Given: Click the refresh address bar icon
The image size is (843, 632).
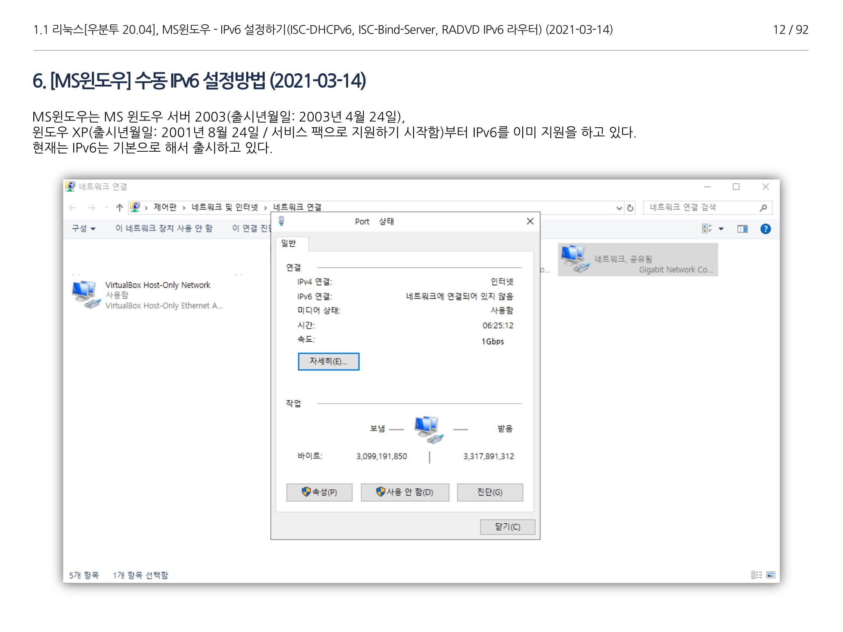Looking at the screenshot, I should 630,208.
